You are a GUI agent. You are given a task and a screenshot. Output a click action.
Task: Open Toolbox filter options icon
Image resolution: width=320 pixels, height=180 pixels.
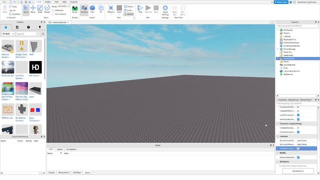(x=43, y=34)
